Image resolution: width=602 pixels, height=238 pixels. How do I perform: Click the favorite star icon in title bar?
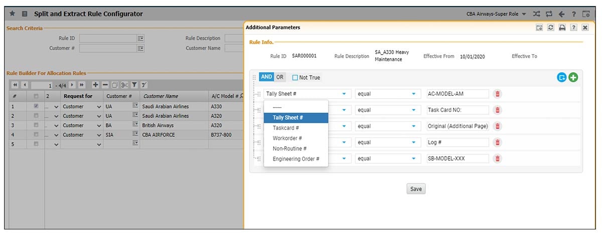pos(13,14)
